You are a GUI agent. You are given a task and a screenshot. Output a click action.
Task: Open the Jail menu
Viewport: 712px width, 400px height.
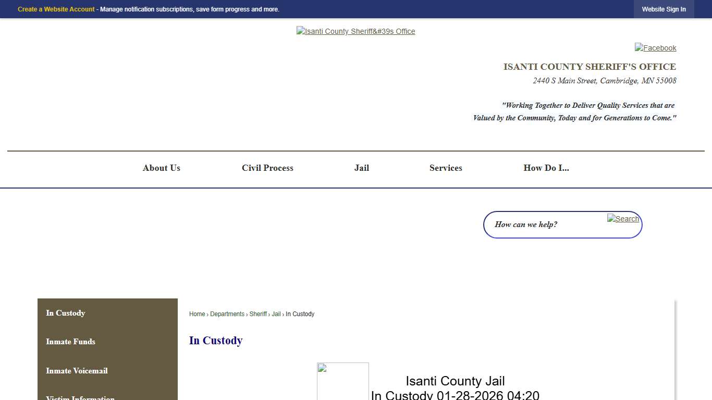(361, 168)
